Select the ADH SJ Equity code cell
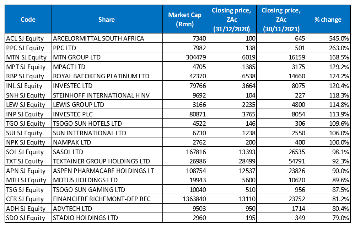The width and height of the screenshot is (355, 225). tap(28, 208)
